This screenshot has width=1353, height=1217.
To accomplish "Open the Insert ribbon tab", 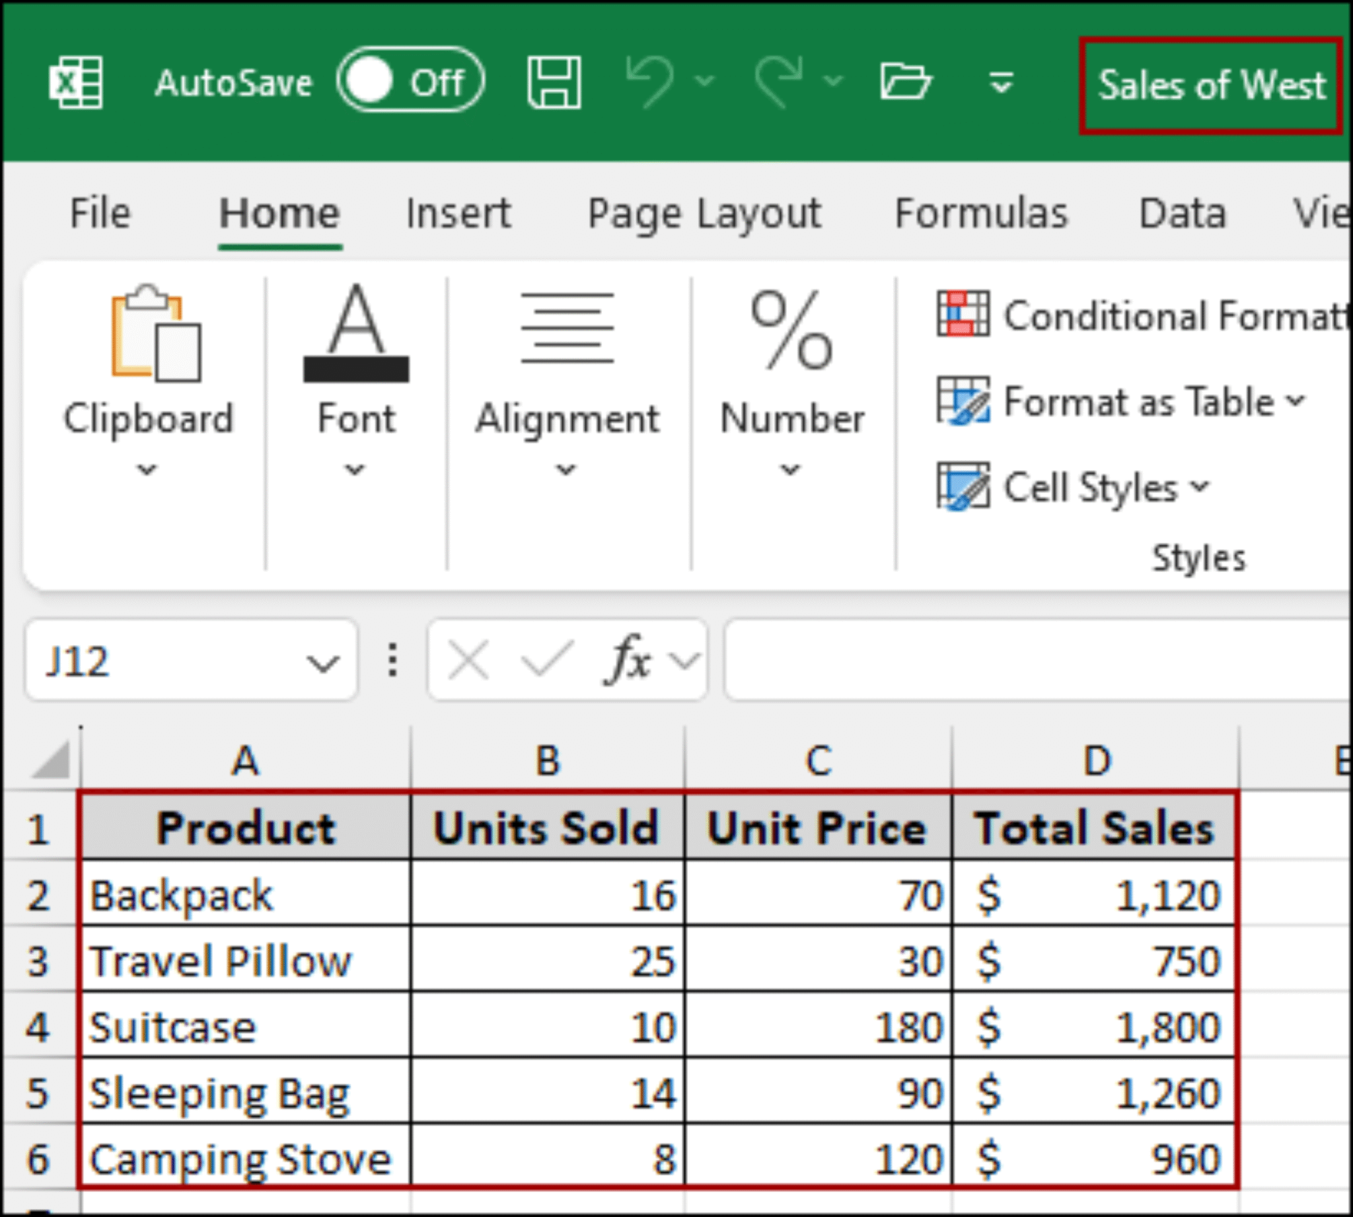I will click(458, 213).
